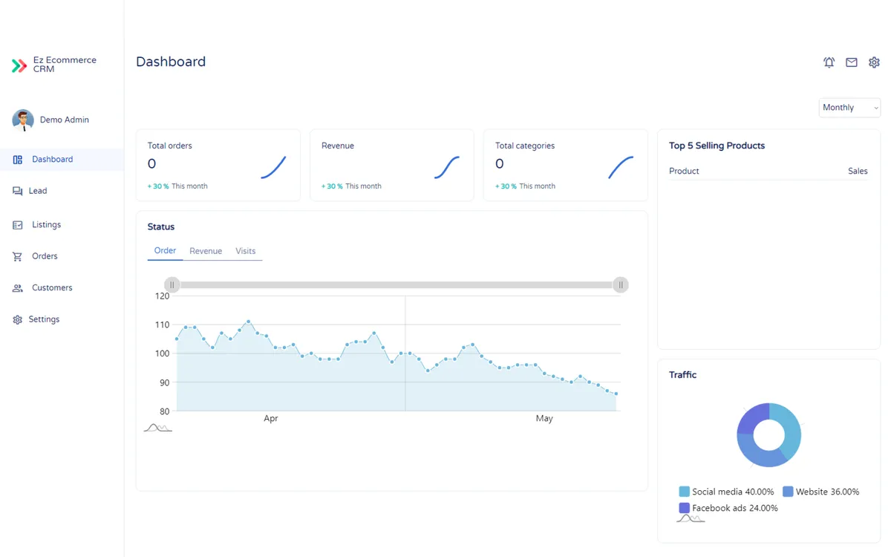Click the Sales column header
Screen dimensions: 891x557
[858, 171]
